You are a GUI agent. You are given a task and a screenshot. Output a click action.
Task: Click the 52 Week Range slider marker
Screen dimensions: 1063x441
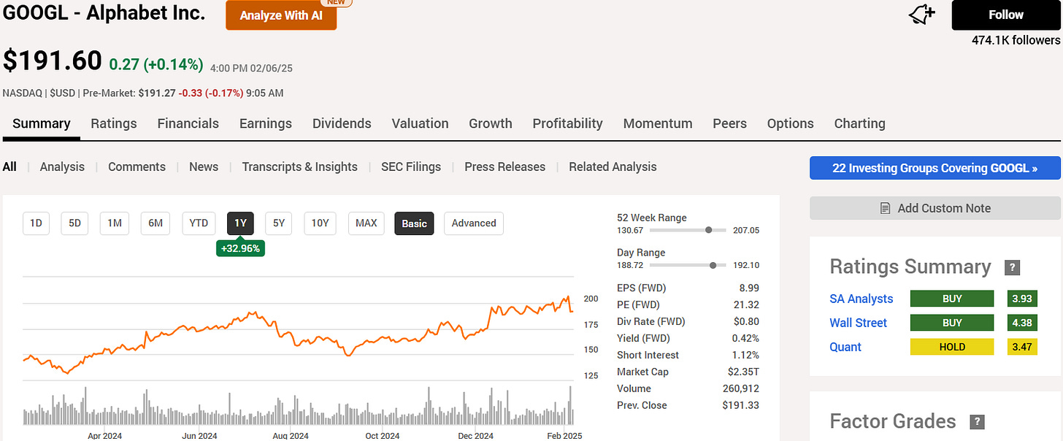pyautogui.click(x=708, y=230)
